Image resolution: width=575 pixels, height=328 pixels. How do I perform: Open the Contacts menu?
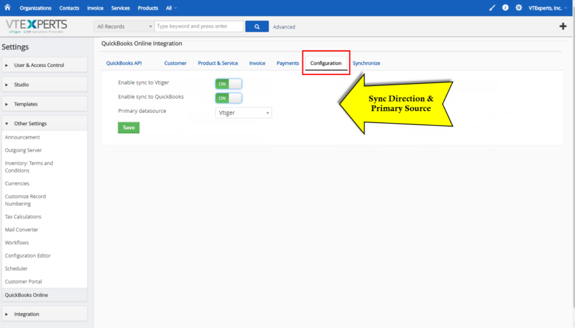(69, 8)
